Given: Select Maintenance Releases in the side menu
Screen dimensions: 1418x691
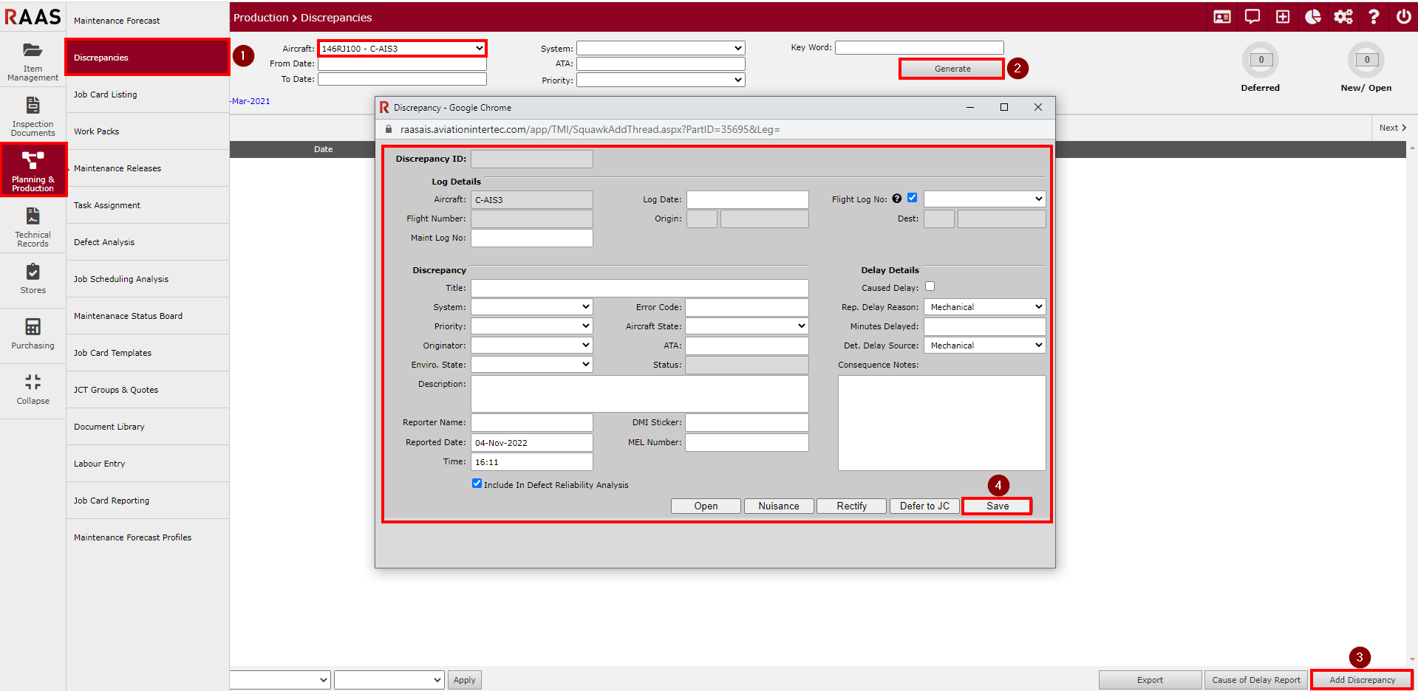Looking at the screenshot, I should click(x=117, y=168).
